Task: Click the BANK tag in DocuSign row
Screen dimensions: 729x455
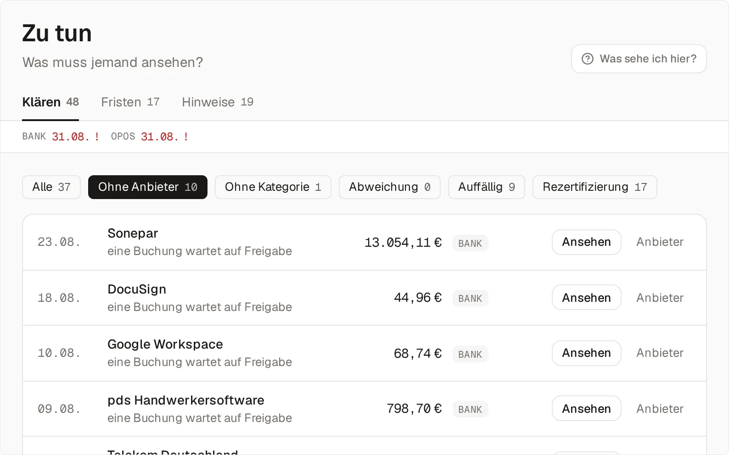Action: click(470, 299)
